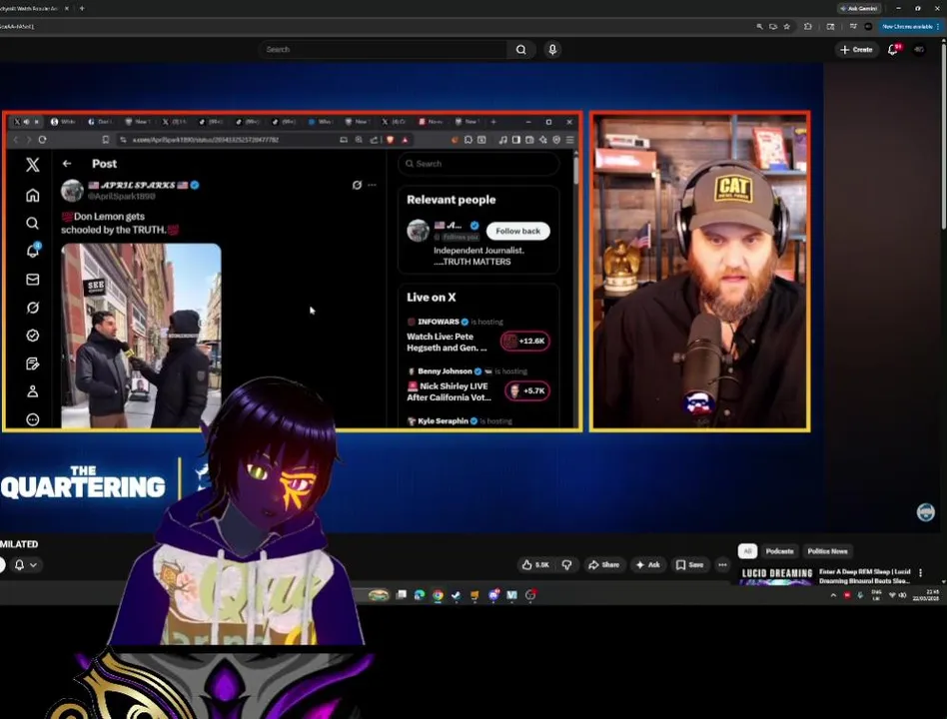
Task: Show hidden system tray icons chevron
Action: tap(833, 595)
